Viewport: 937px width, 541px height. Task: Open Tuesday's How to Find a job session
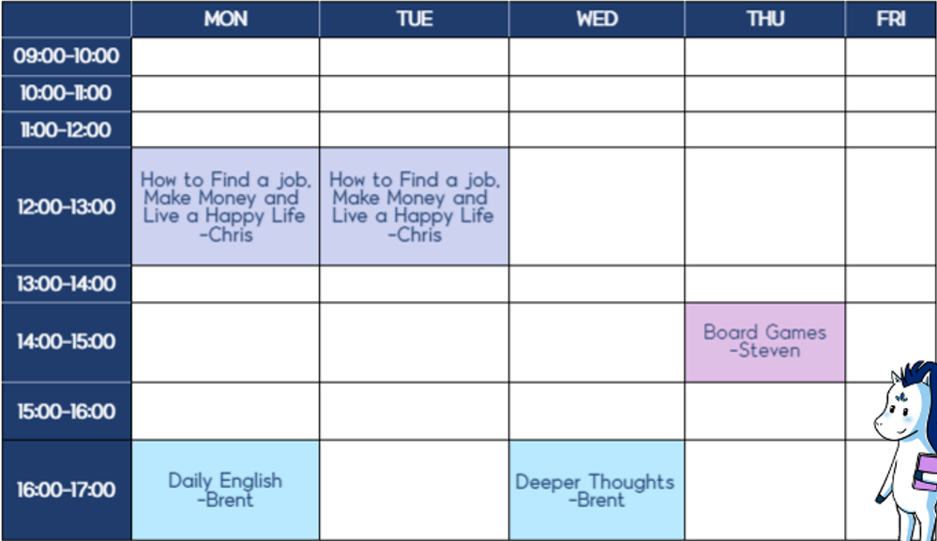pyautogui.click(x=415, y=206)
